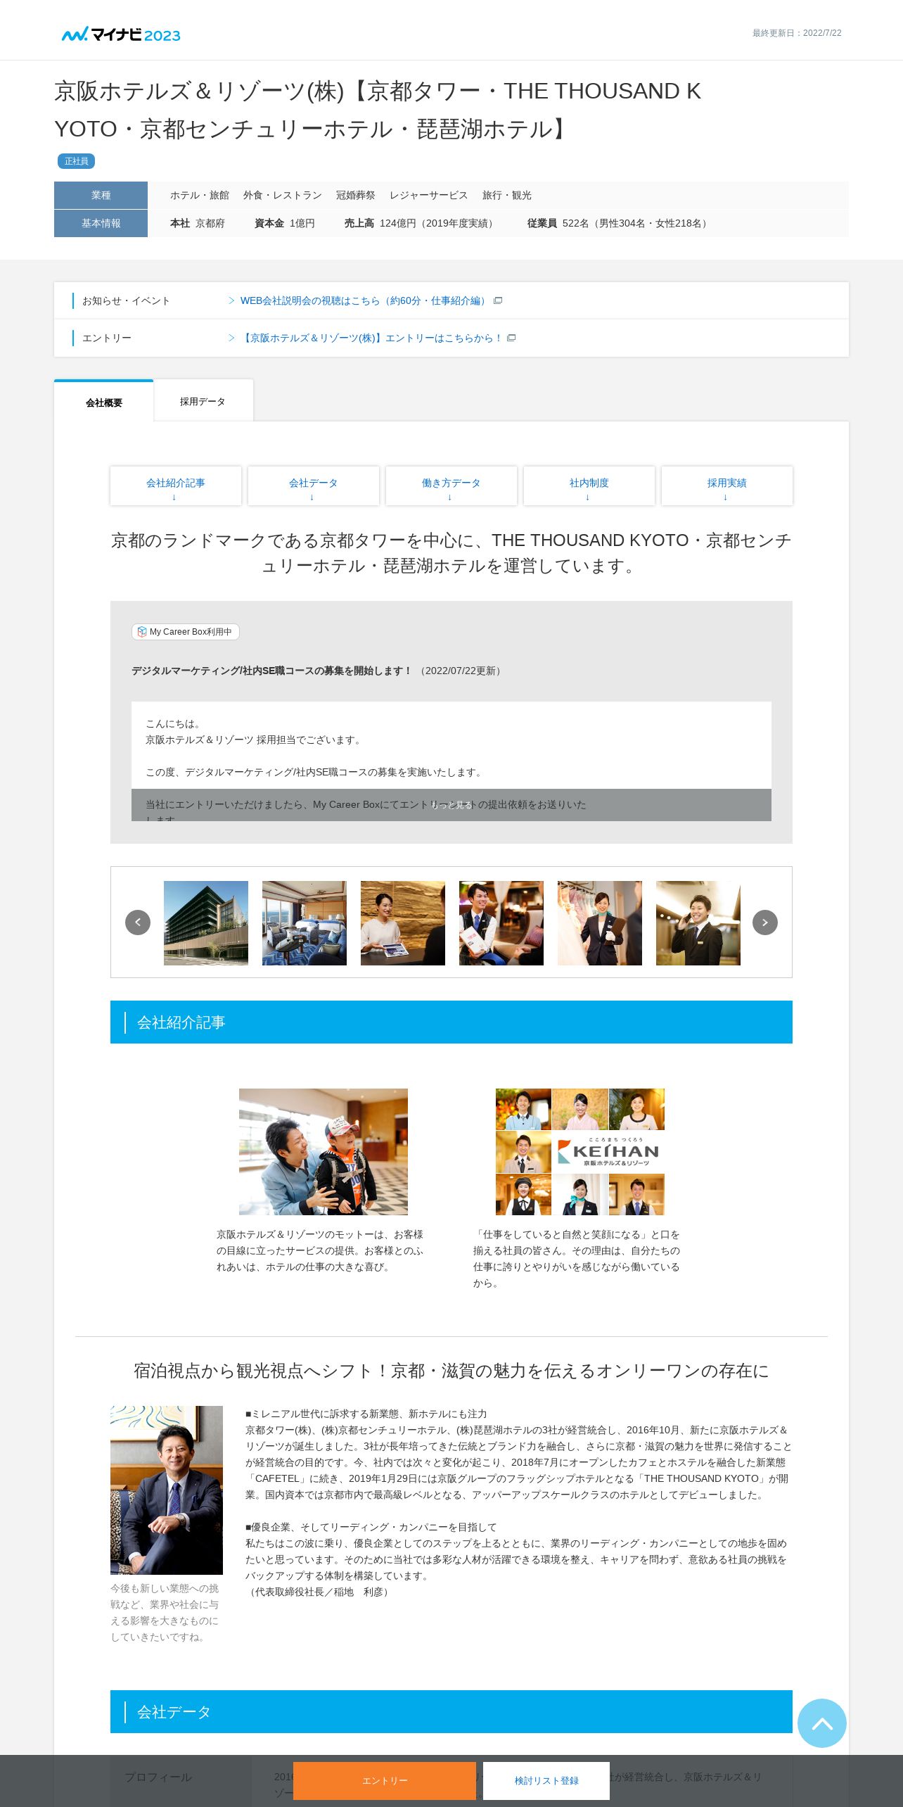Click the 会社紹介記事 section header
The width and height of the screenshot is (903, 1807).
tap(451, 1022)
